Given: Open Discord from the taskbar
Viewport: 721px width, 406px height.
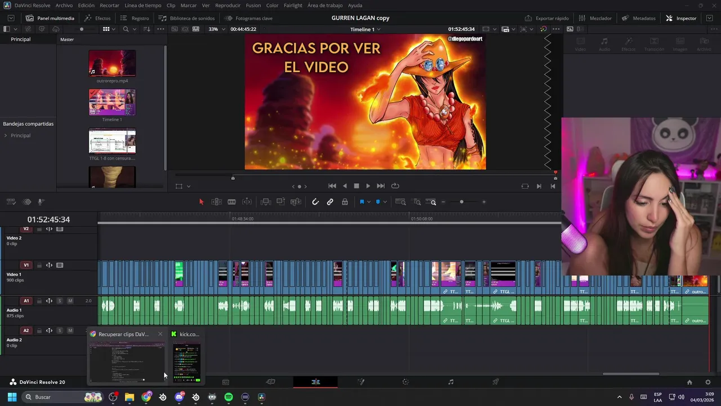Looking at the screenshot, I should coord(179,397).
